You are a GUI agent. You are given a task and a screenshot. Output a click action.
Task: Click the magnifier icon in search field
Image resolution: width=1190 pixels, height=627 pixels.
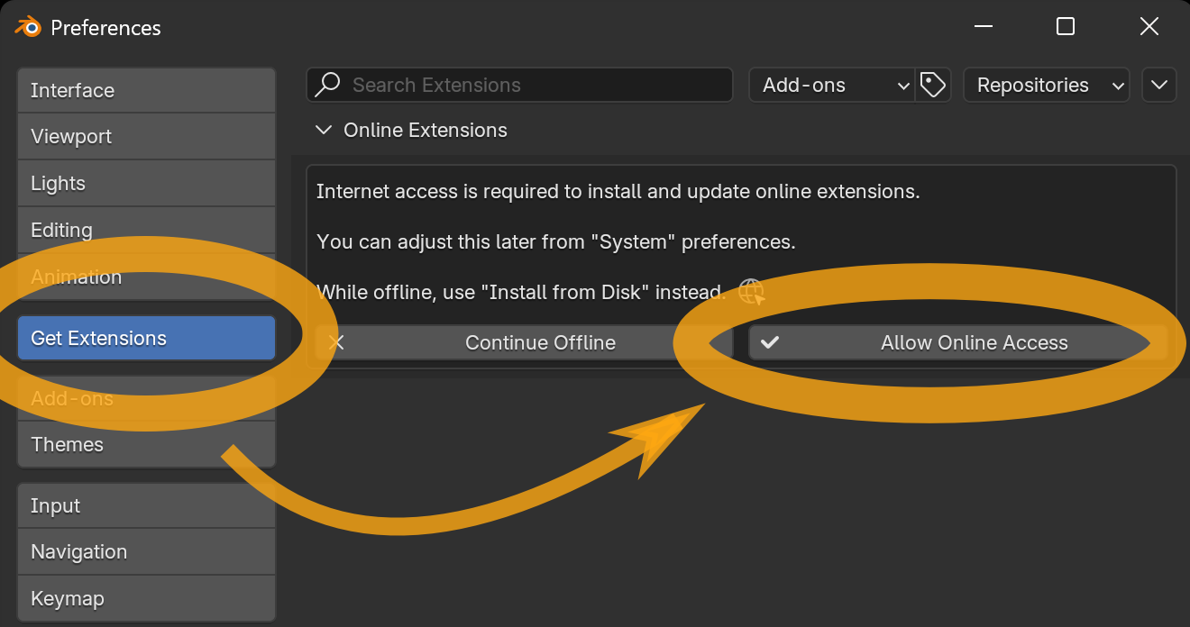tap(326, 85)
